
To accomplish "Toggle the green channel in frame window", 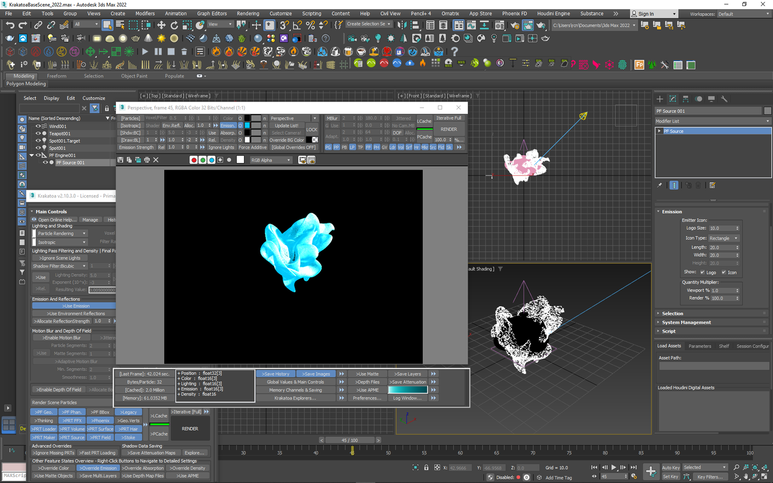I will pos(203,160).
